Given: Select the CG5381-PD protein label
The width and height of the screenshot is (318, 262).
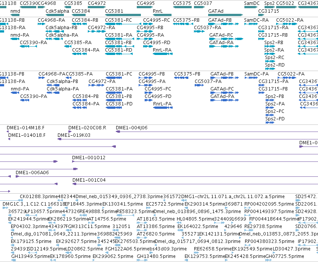Looking at the screenshot, I should tap(119, 104).
